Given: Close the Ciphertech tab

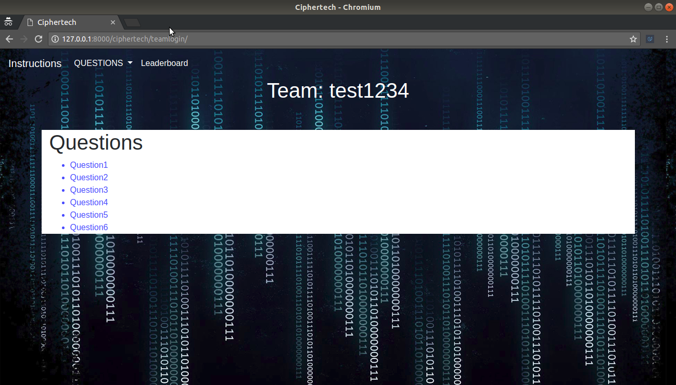Looking at the screenshot, I should [113, 22].
